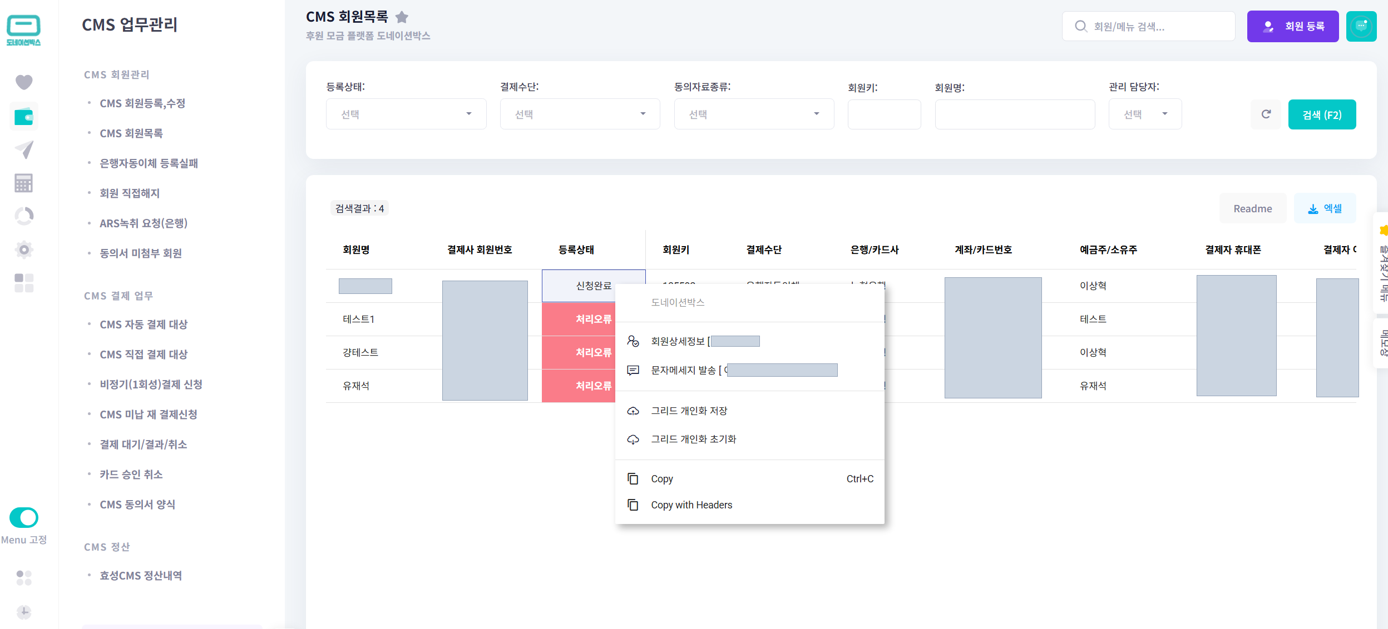The height and width of the screenshot is (629, 1388).
Task: Open the 관리 담당자 dropdown
Action: coord(1145,114)
